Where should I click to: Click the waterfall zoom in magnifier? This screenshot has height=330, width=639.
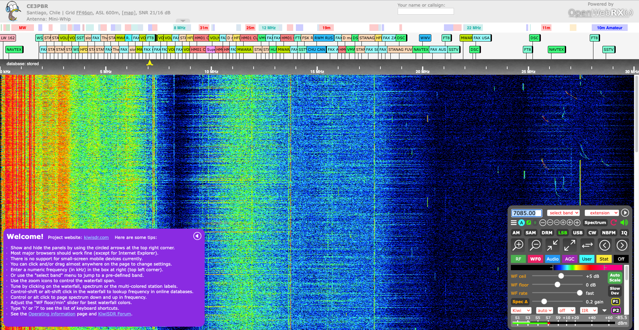pos(518,245)
